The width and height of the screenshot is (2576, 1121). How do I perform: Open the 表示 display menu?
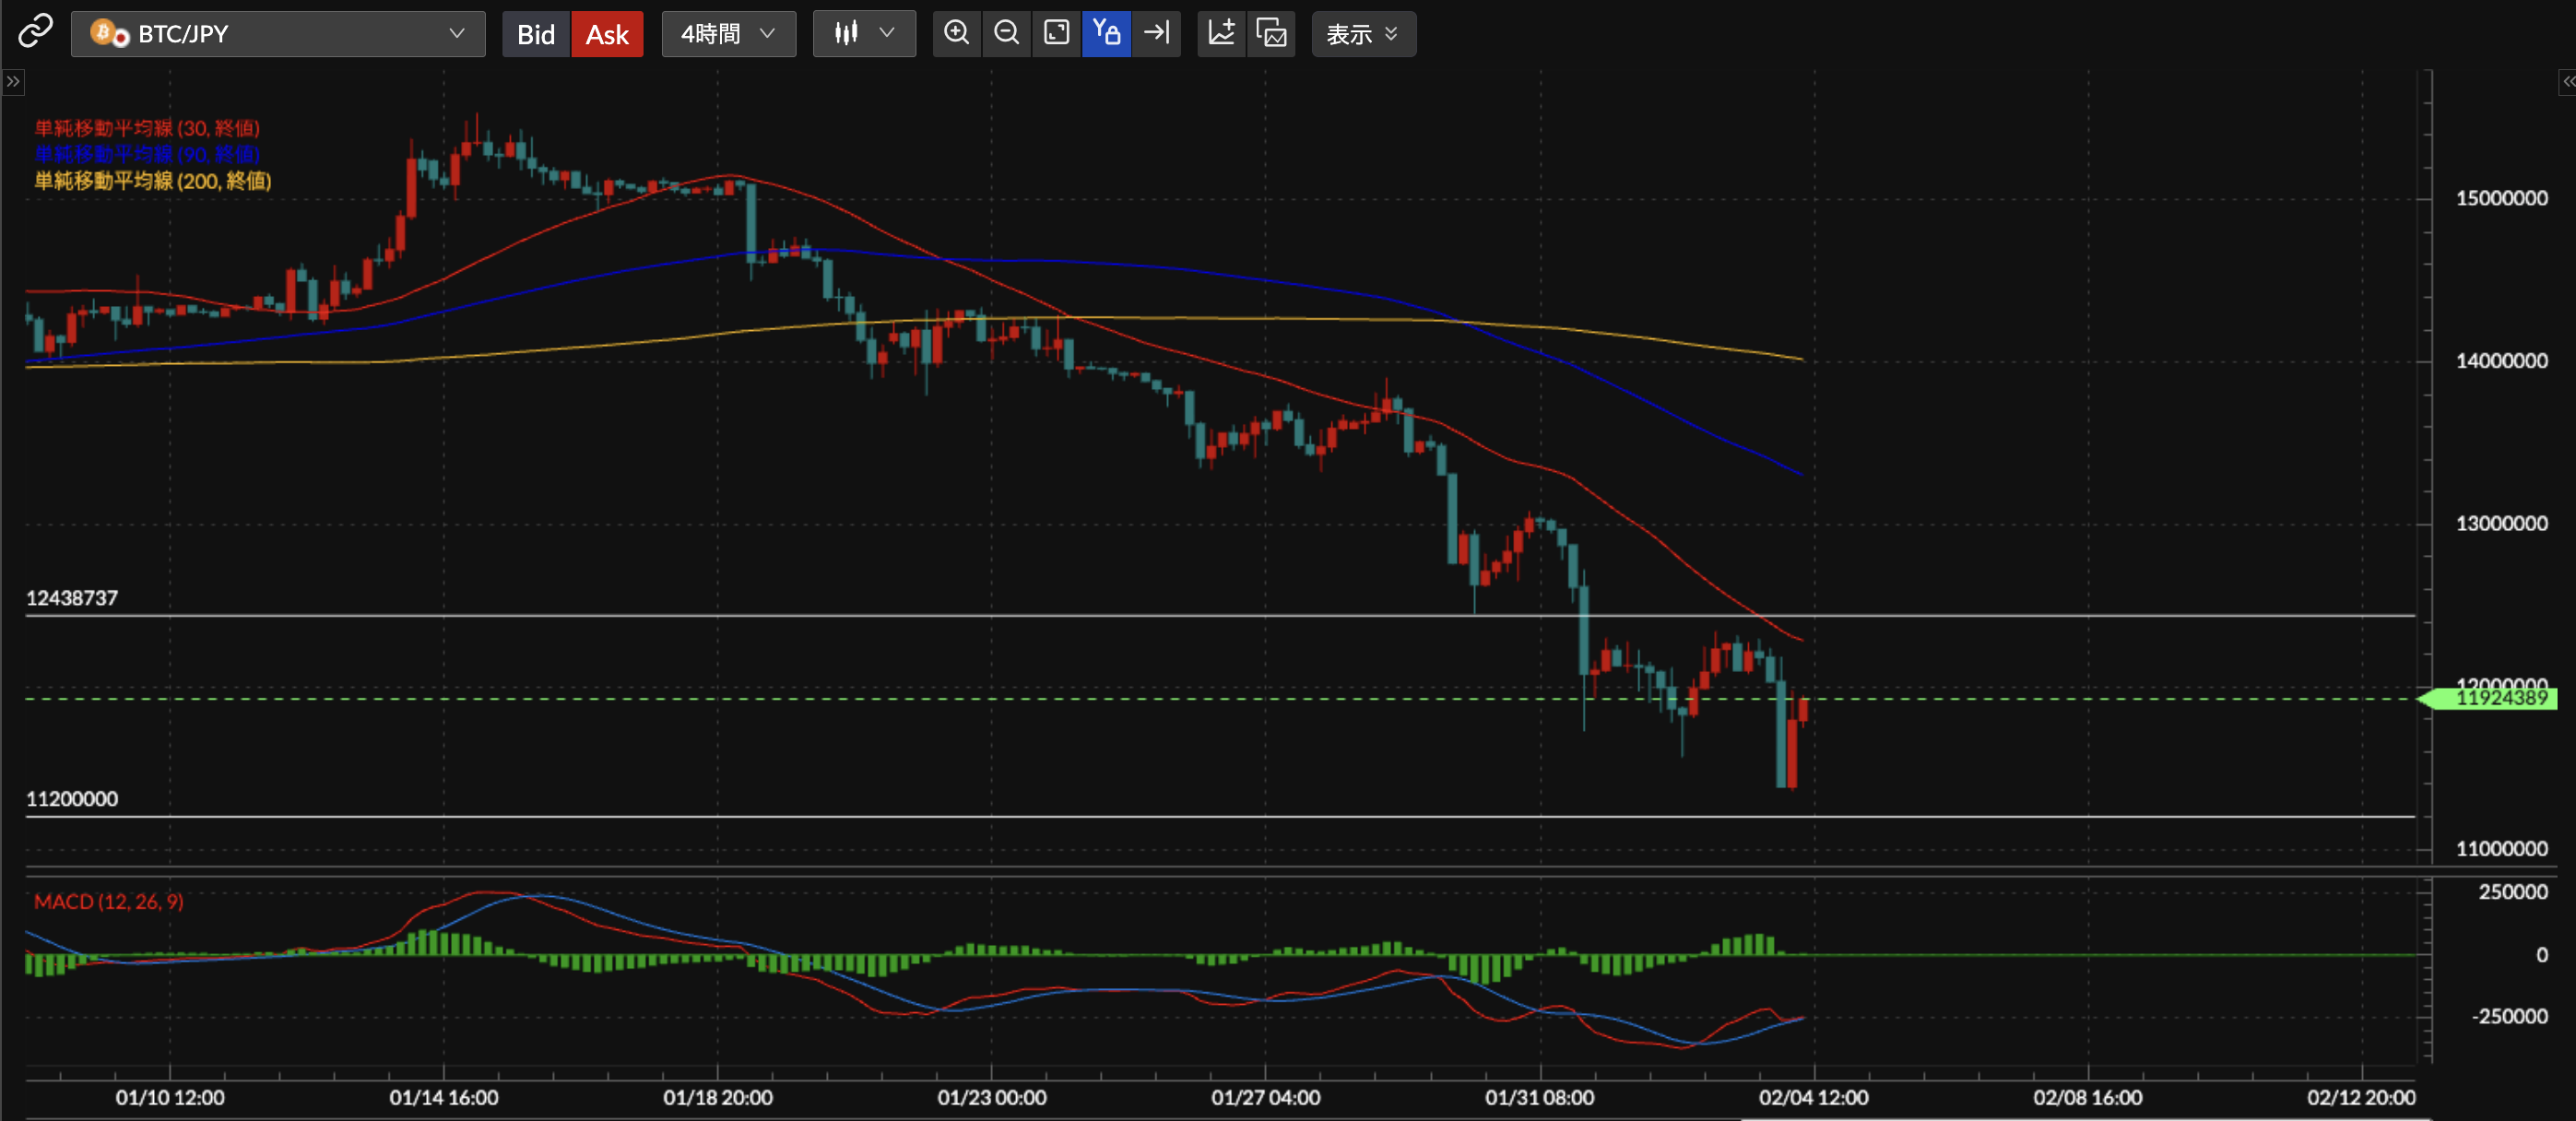tap(1362, 34)
